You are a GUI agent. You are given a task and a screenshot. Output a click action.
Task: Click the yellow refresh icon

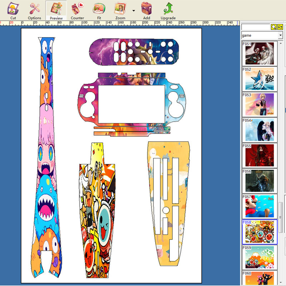280,27
